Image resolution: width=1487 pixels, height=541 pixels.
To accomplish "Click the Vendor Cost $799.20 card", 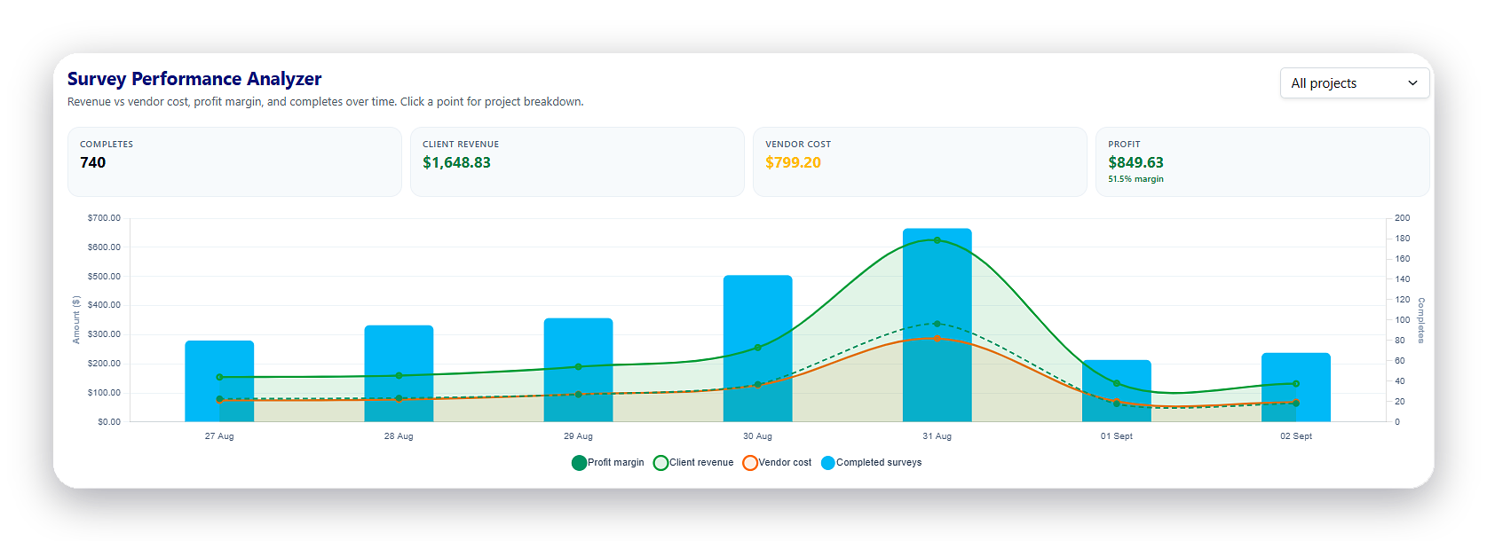I will [920, 161].
